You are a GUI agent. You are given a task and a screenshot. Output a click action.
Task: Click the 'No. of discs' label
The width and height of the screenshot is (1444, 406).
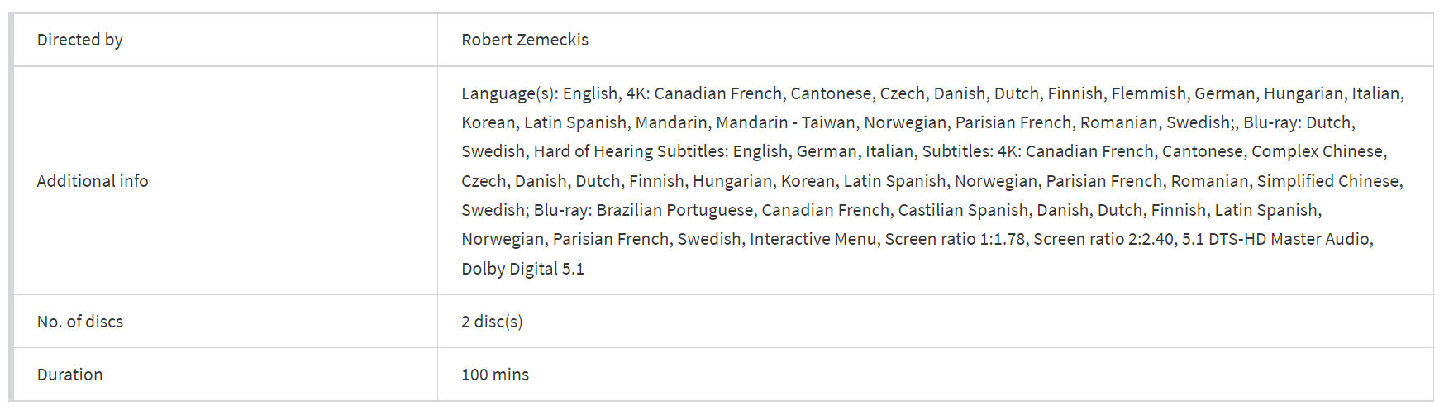[x=80, y=322]
